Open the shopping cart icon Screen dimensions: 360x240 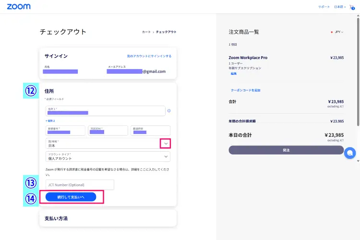tap(352, 7)
